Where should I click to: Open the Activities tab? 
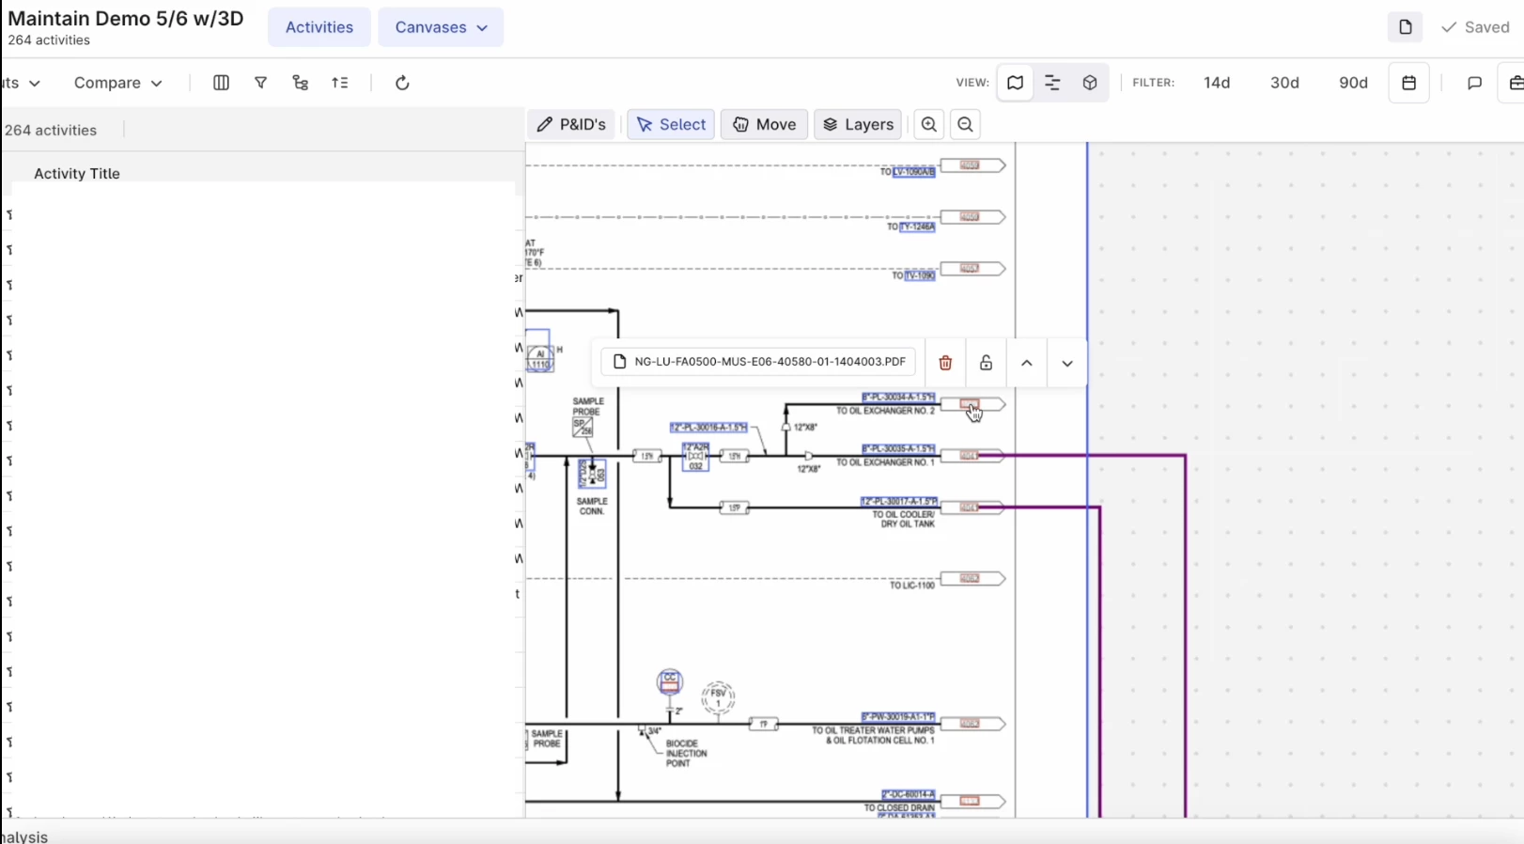pyautogui.click(x=319, y=27)
